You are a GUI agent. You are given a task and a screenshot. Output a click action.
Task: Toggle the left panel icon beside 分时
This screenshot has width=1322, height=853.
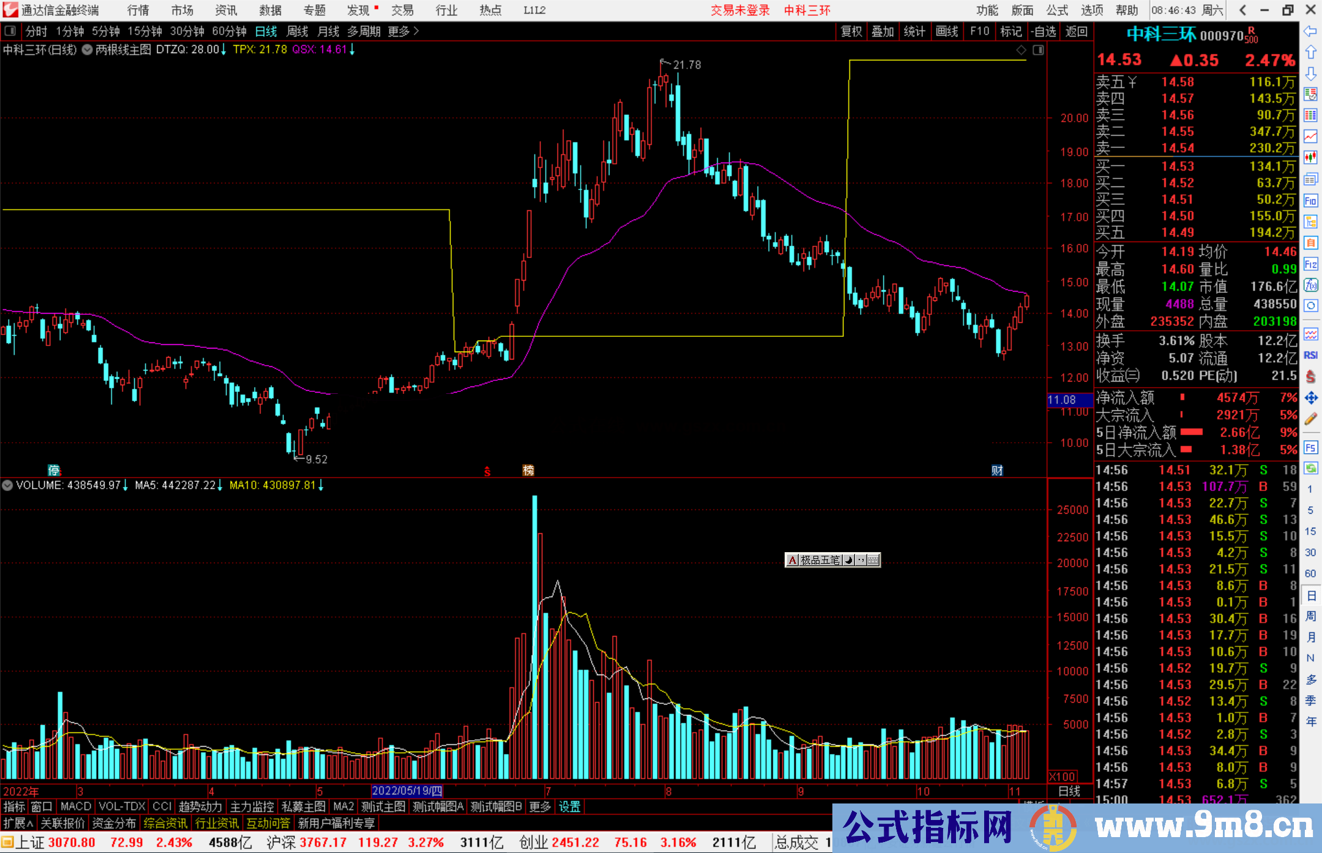[x=10, y=31]
